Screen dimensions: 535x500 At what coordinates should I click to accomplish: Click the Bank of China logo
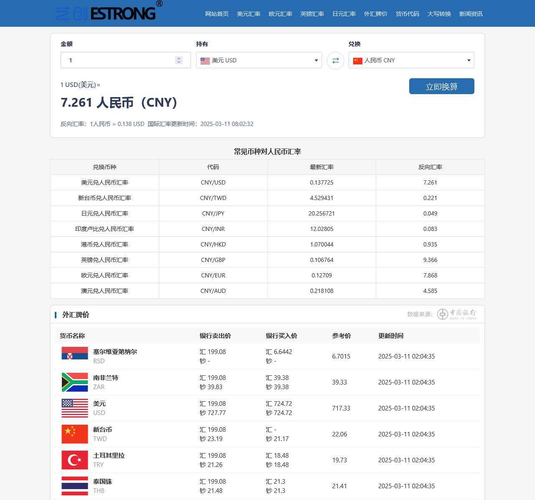456,314
